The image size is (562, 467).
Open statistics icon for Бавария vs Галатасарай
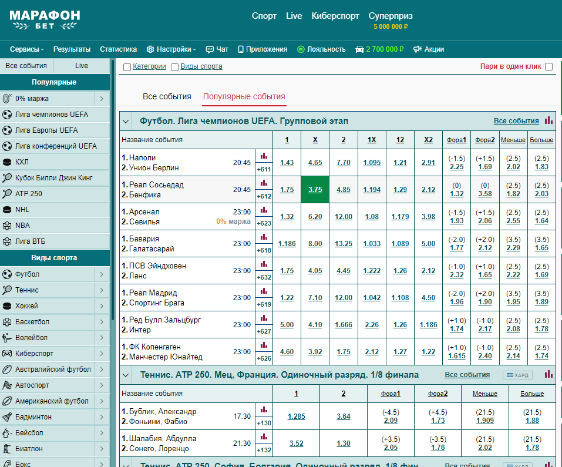point(264,237)
